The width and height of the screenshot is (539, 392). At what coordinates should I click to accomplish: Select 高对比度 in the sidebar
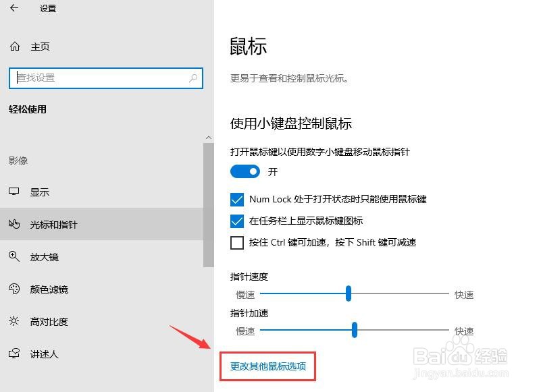click(102, 321)
